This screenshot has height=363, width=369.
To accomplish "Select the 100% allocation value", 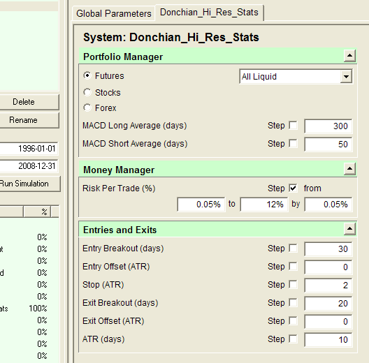I will [38, 309].
